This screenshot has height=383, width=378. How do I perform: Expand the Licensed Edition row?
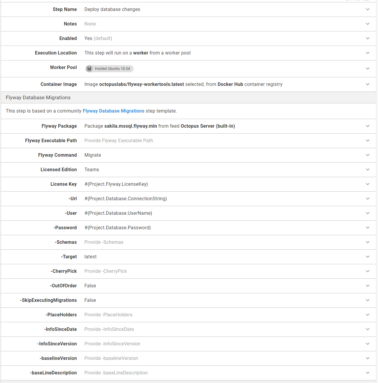pos(368,169)
